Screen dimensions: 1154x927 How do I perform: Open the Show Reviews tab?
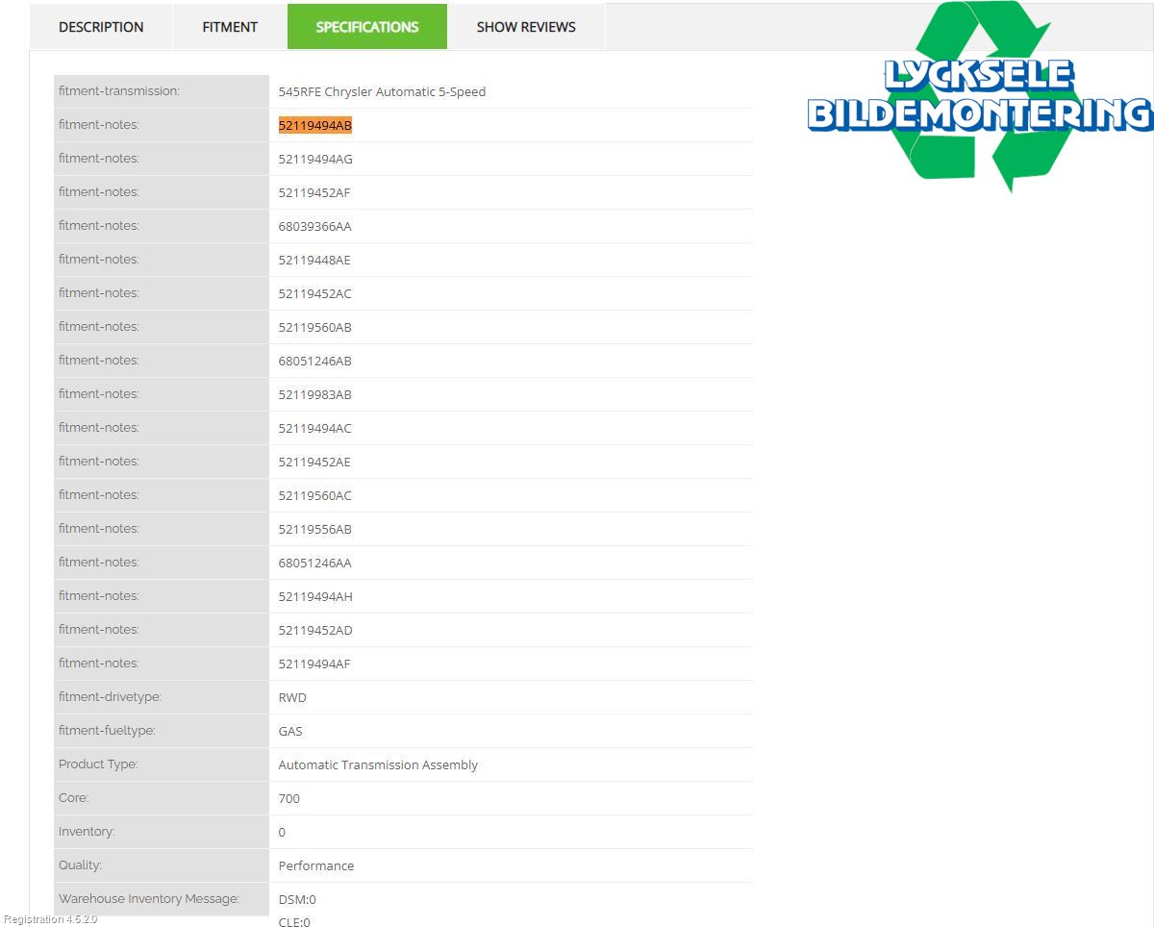(526, 27)
